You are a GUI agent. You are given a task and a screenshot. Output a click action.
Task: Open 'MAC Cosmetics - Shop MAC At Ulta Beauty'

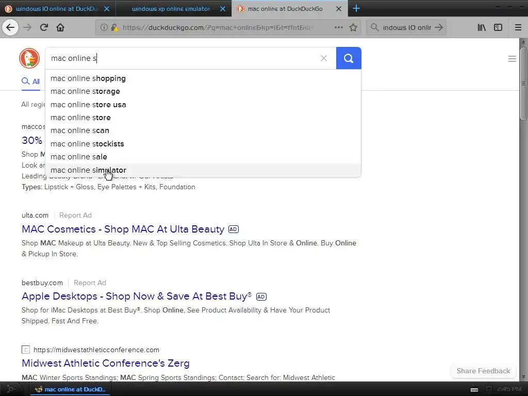123,229
